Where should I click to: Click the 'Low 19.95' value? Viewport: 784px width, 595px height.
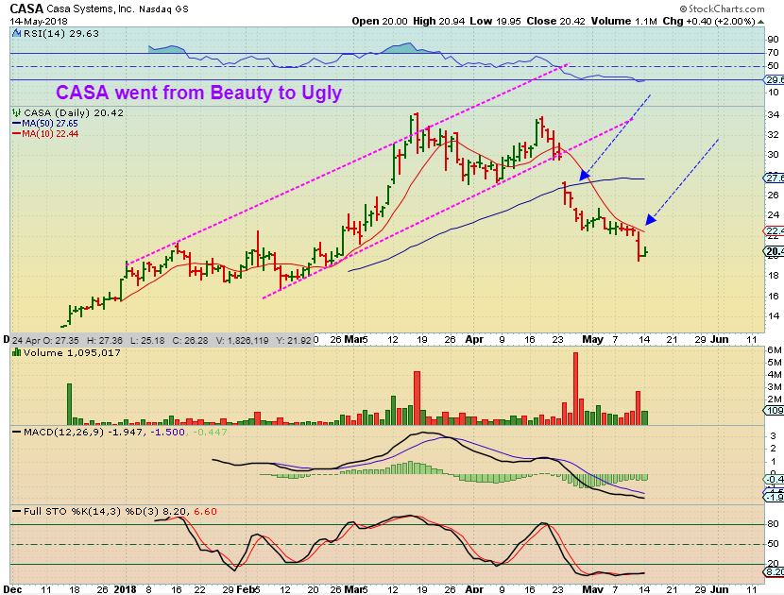coord(495,21)
